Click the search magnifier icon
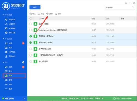Viewport: 137px width, 101px height. 133,7
